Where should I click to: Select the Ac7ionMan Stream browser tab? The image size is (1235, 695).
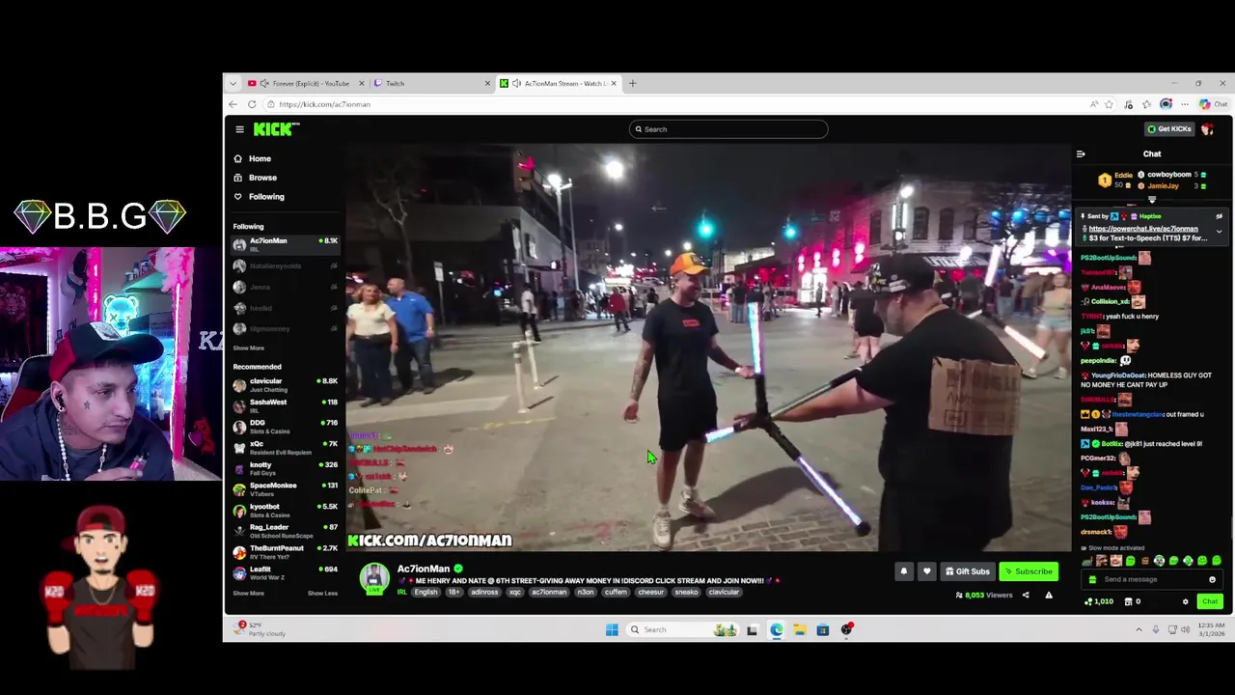click(559, 84)
